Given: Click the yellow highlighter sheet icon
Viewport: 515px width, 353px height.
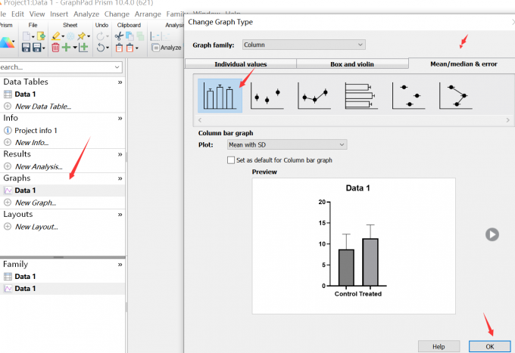Looking at the screenshot, I should pyautogui.click(x=57, y=36).
